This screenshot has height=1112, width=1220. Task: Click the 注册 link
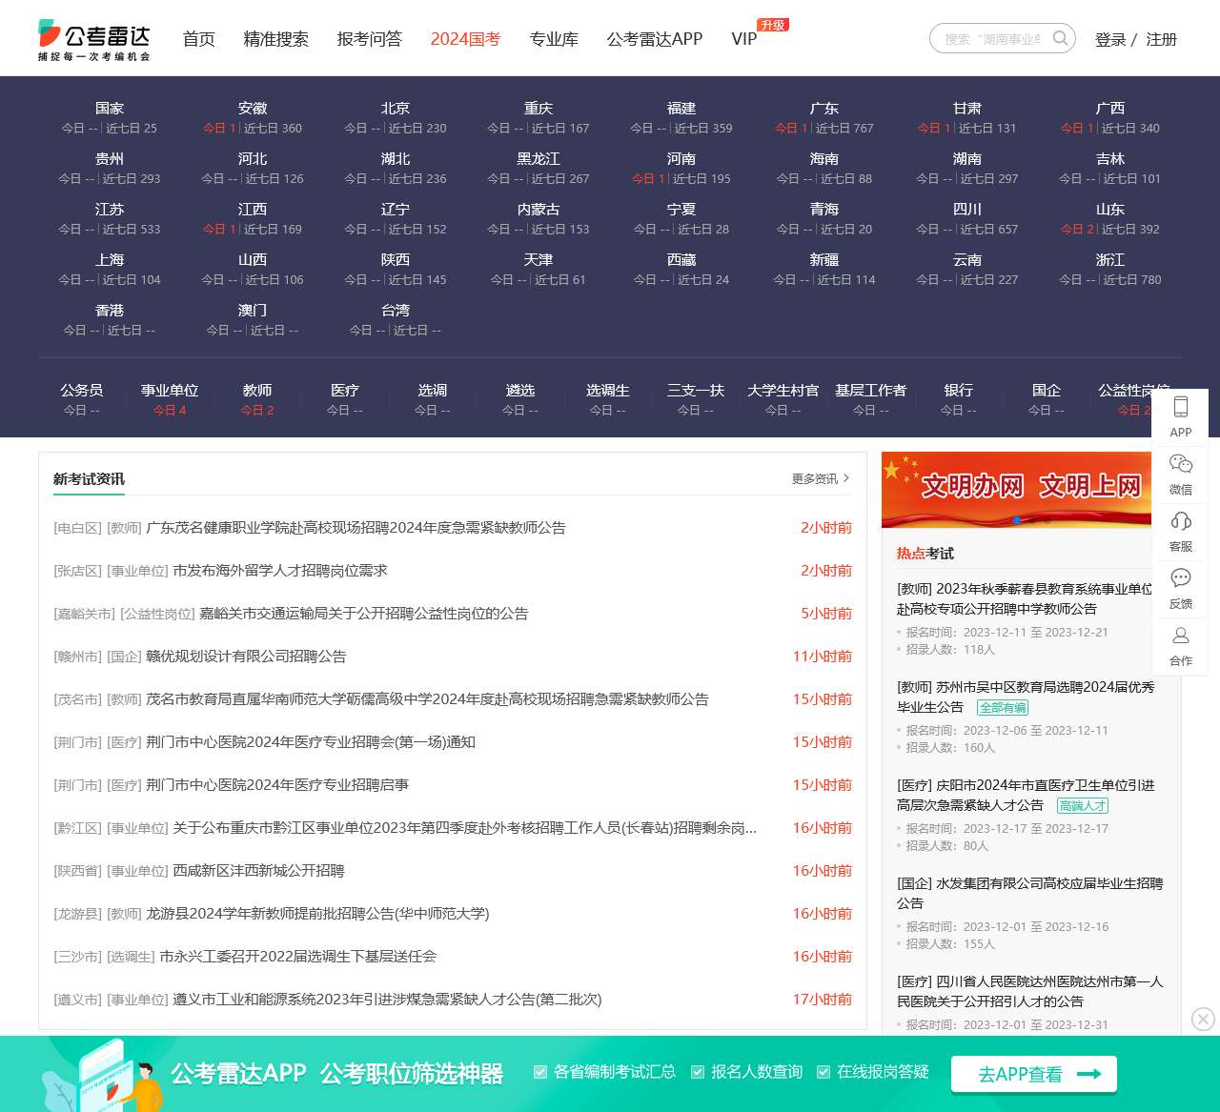pos(1162,39)
